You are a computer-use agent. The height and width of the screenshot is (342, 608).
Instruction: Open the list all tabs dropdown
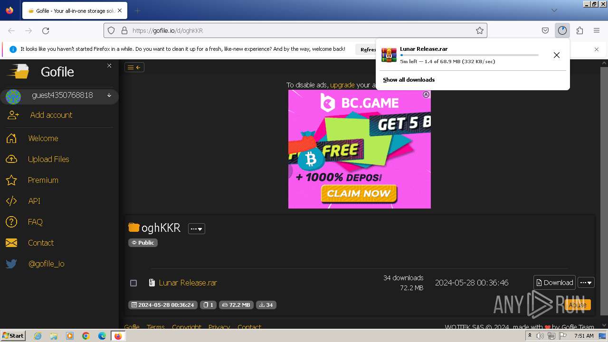[554, 10]
